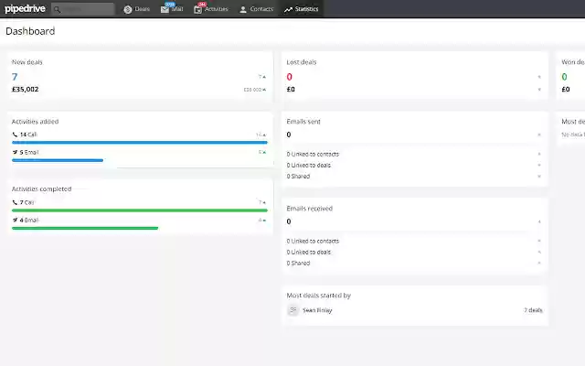Click the 4 Email paper plane icon
Screen dimensions: 585x366
[15, 220]
